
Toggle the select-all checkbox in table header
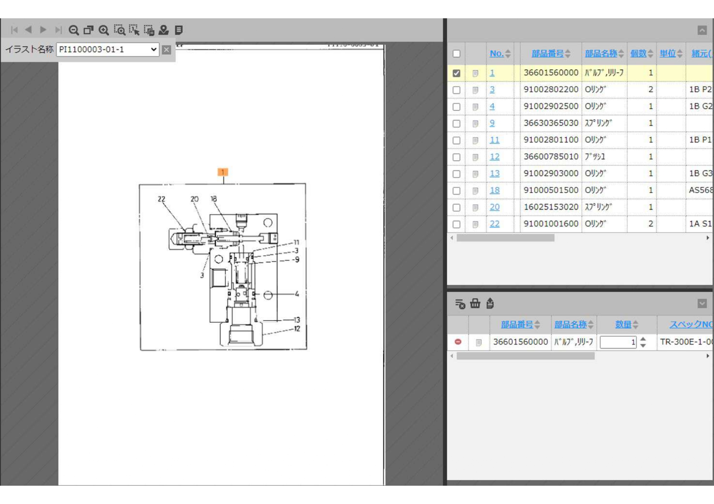point(456,54)
